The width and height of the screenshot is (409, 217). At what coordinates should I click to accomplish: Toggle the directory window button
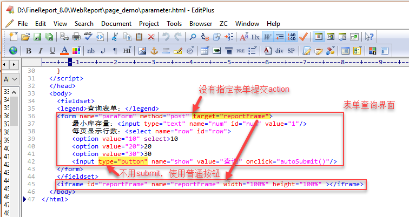coord(331,37)
